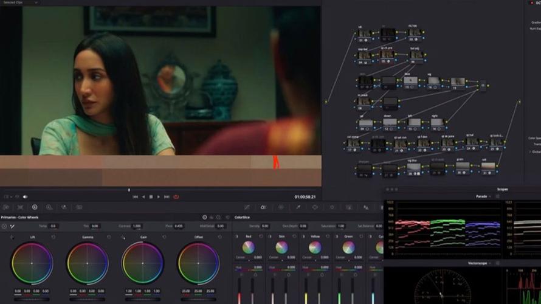Click the Pivot value field

click(x=178, y=226)
